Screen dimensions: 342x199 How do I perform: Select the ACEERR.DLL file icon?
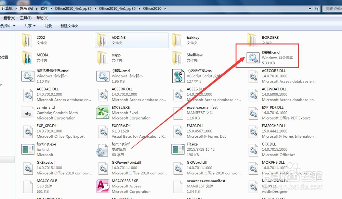pyautogui.click(x=103, y=95)
